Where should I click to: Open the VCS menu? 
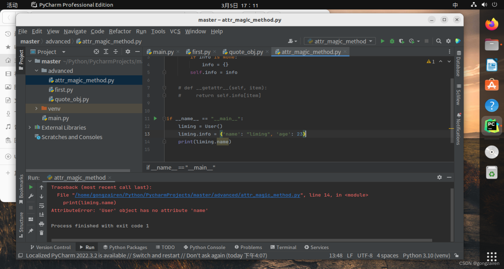point(175,31)
